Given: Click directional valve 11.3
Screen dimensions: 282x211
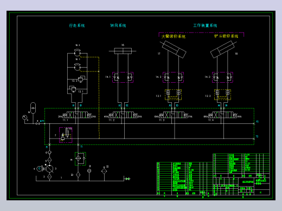Looking at the screenshot, I should 174,115.
